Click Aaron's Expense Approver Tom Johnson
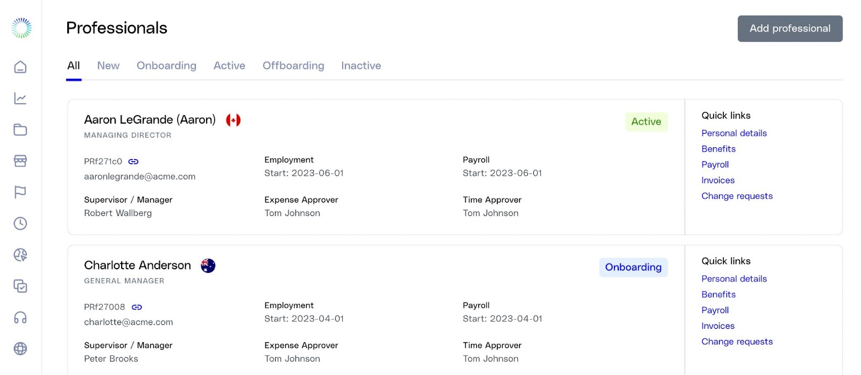The height and width of the screenshot is (375, 861). pyautogui.click(x=292, y=213)
